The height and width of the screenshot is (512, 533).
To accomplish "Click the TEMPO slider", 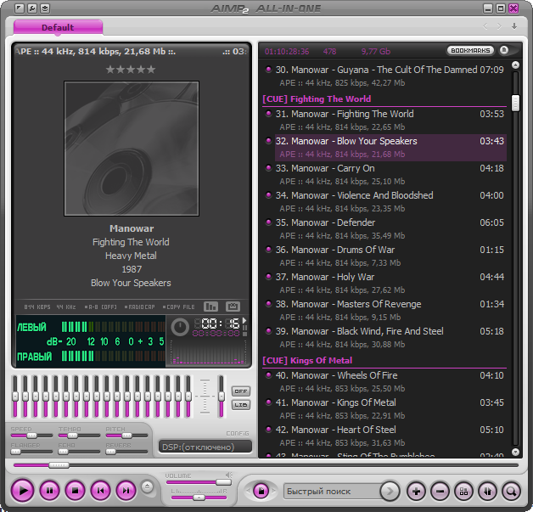I will pos(79,436).
